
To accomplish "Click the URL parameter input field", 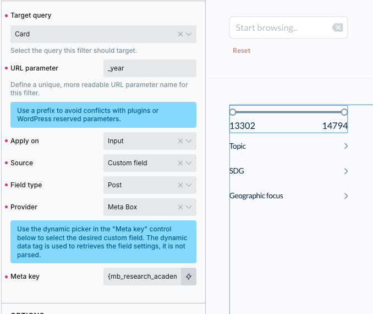I will tap(150, 68).
